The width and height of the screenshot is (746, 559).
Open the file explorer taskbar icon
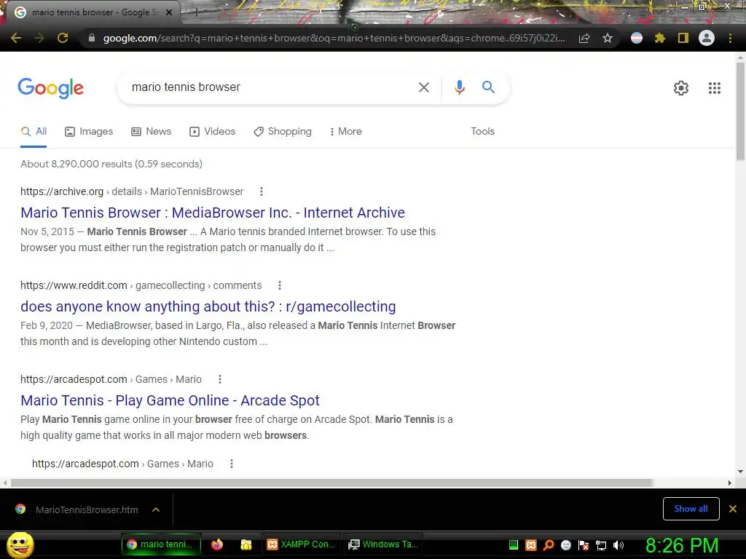(246, 544)
